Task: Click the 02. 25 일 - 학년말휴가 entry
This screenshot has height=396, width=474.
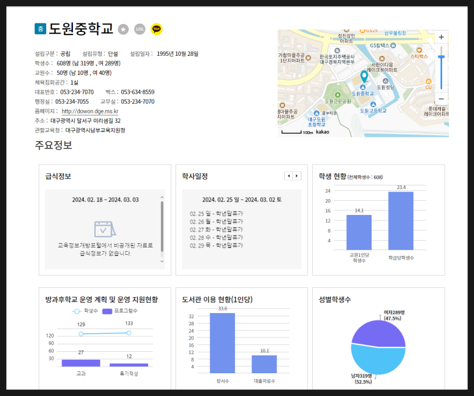Action: tap(216, 214)
